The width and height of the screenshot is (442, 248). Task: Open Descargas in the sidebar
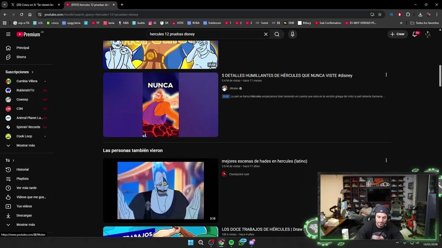(x=24, y=215)
